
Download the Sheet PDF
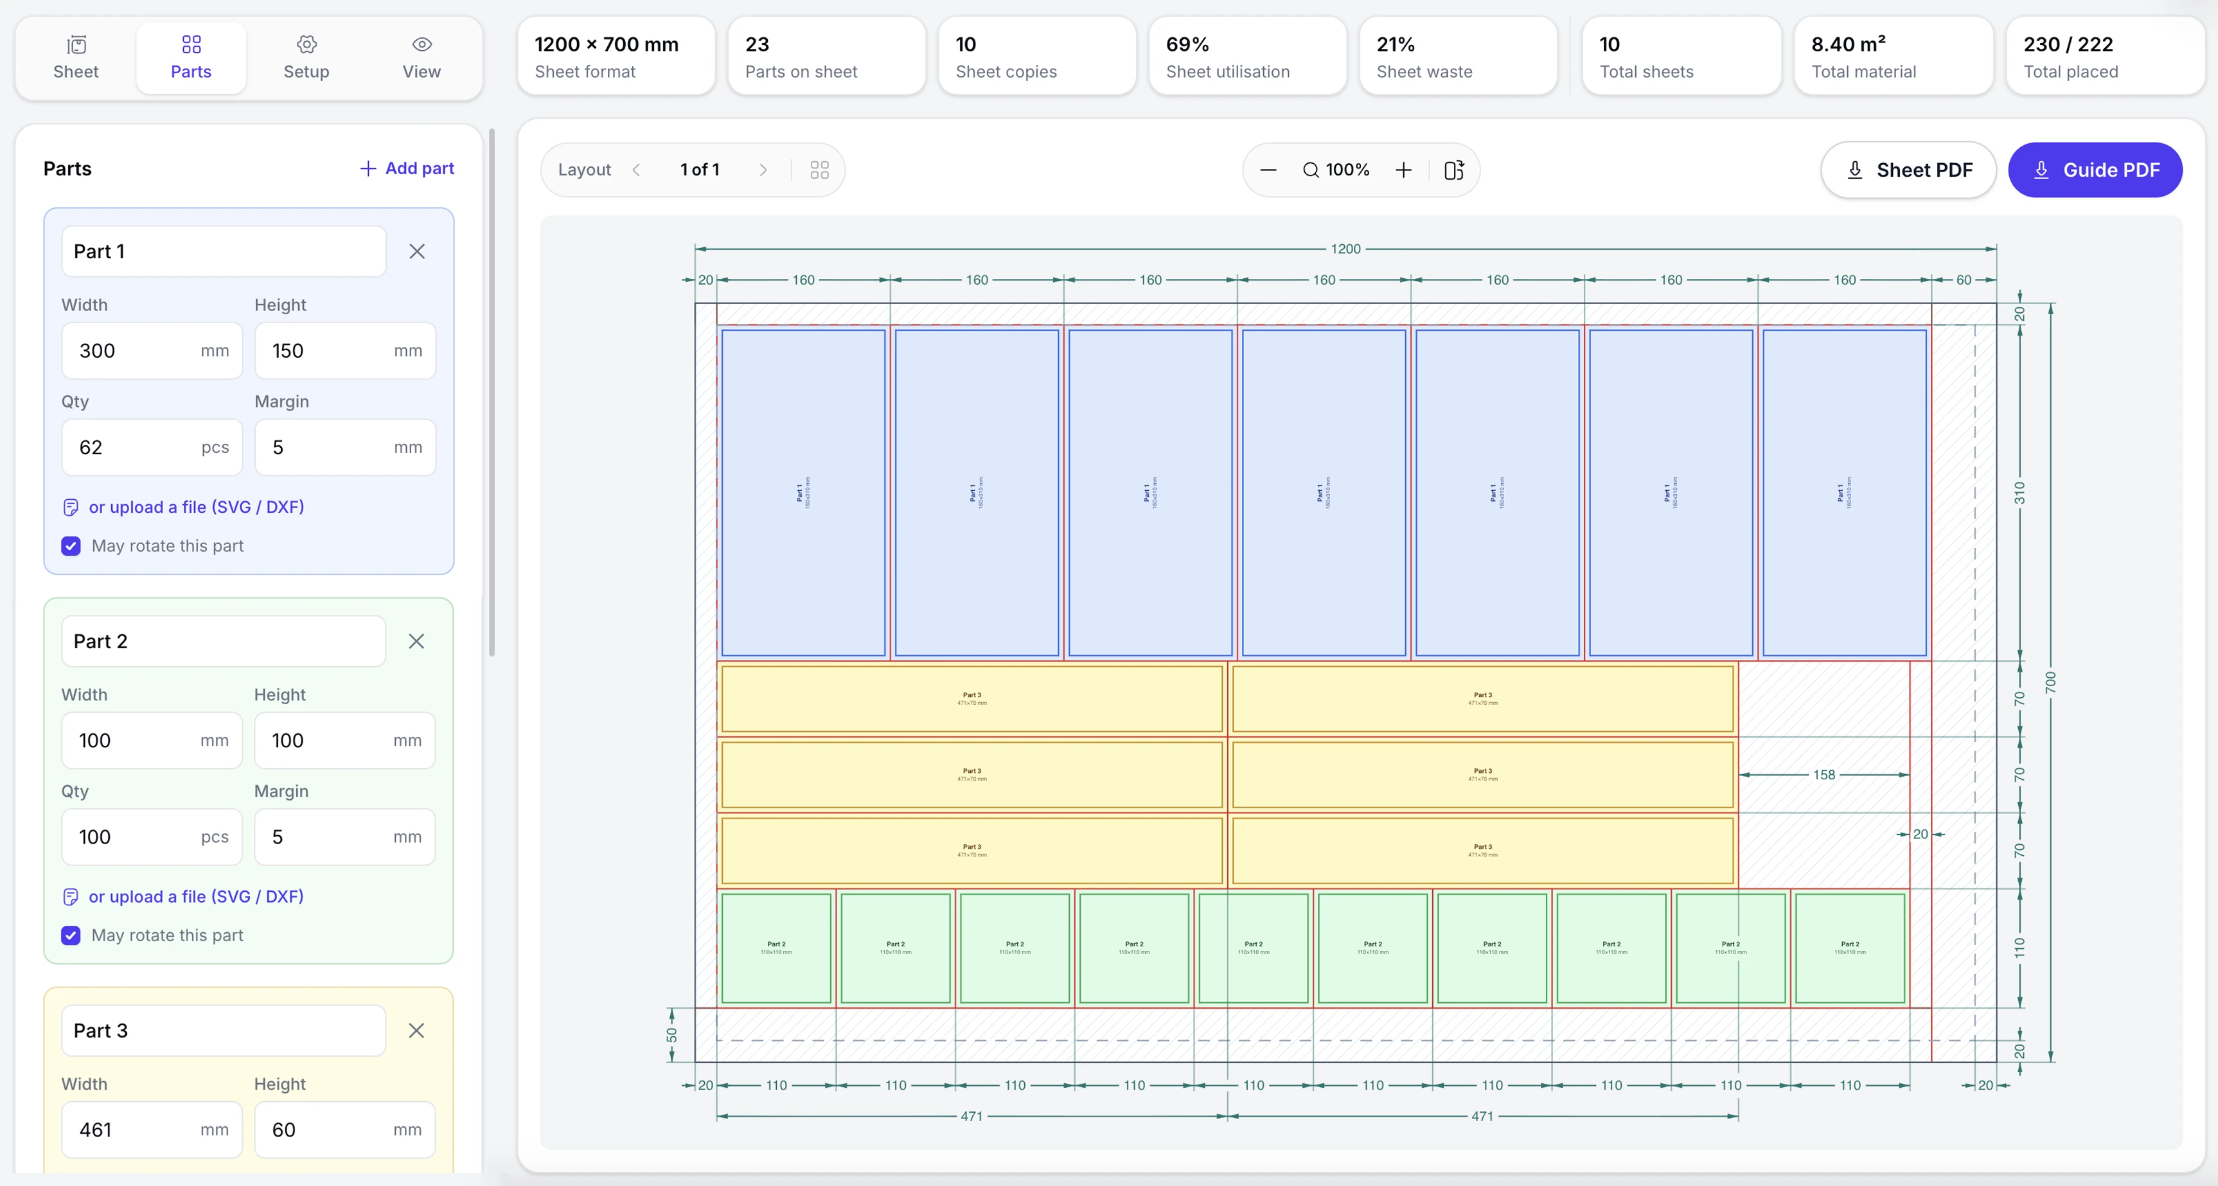pos(1908,170)
